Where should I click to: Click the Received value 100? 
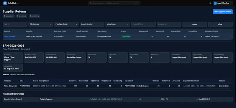pos(75,86)
